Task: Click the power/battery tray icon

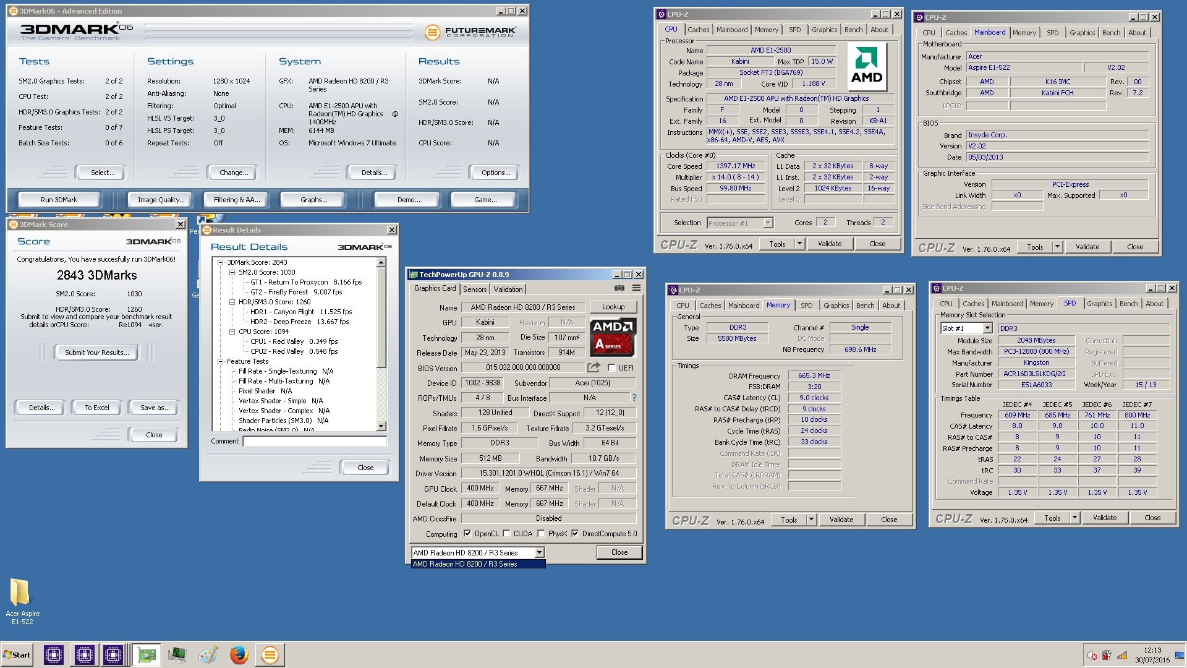Action: 1107,656
